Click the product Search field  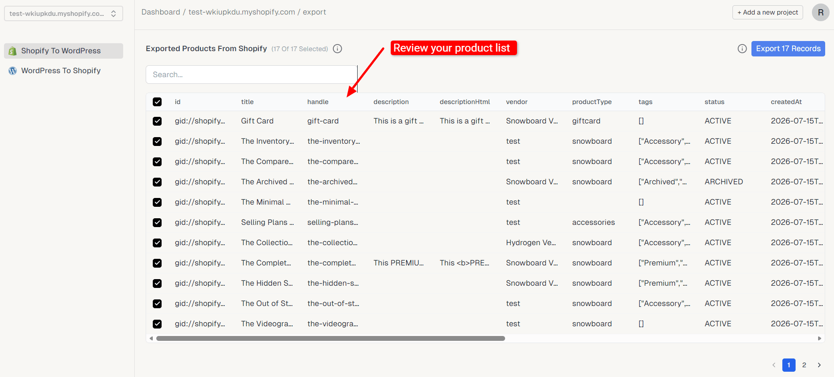point(251,75)
